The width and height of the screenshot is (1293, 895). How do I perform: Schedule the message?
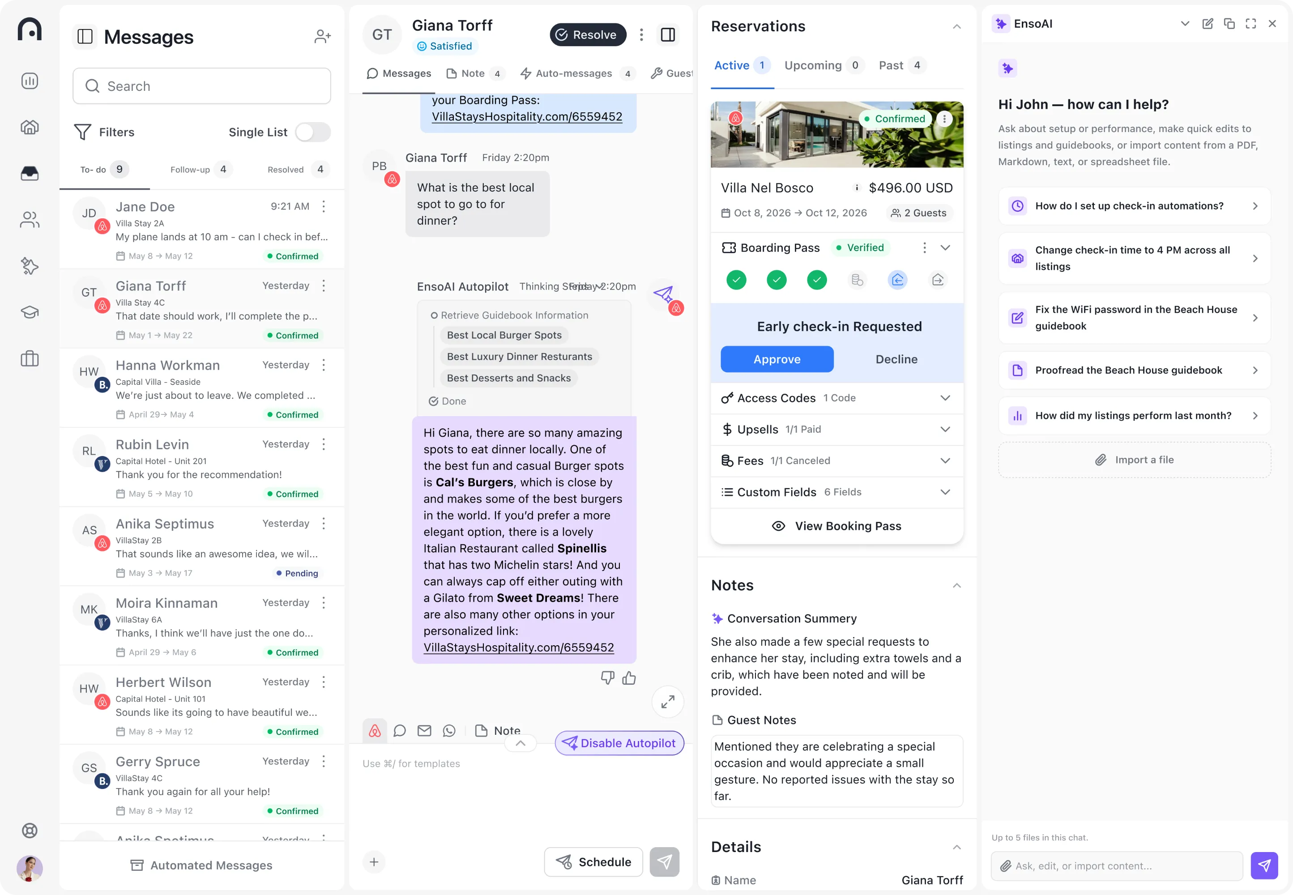pos(593,862)
